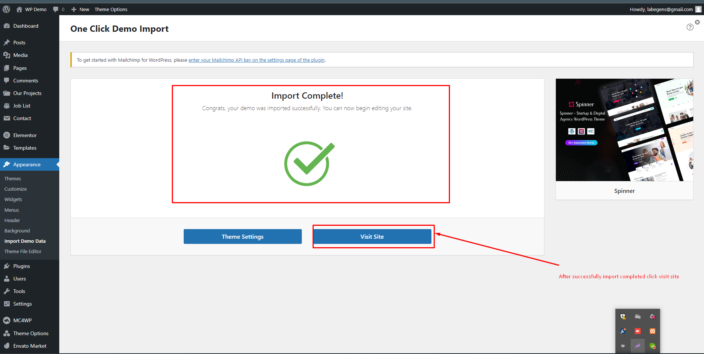Image resolution: width=704 pixels, height=354 pixels.
Task: Open Envato Market in the sidebar
Action: [x=30, y=346]
